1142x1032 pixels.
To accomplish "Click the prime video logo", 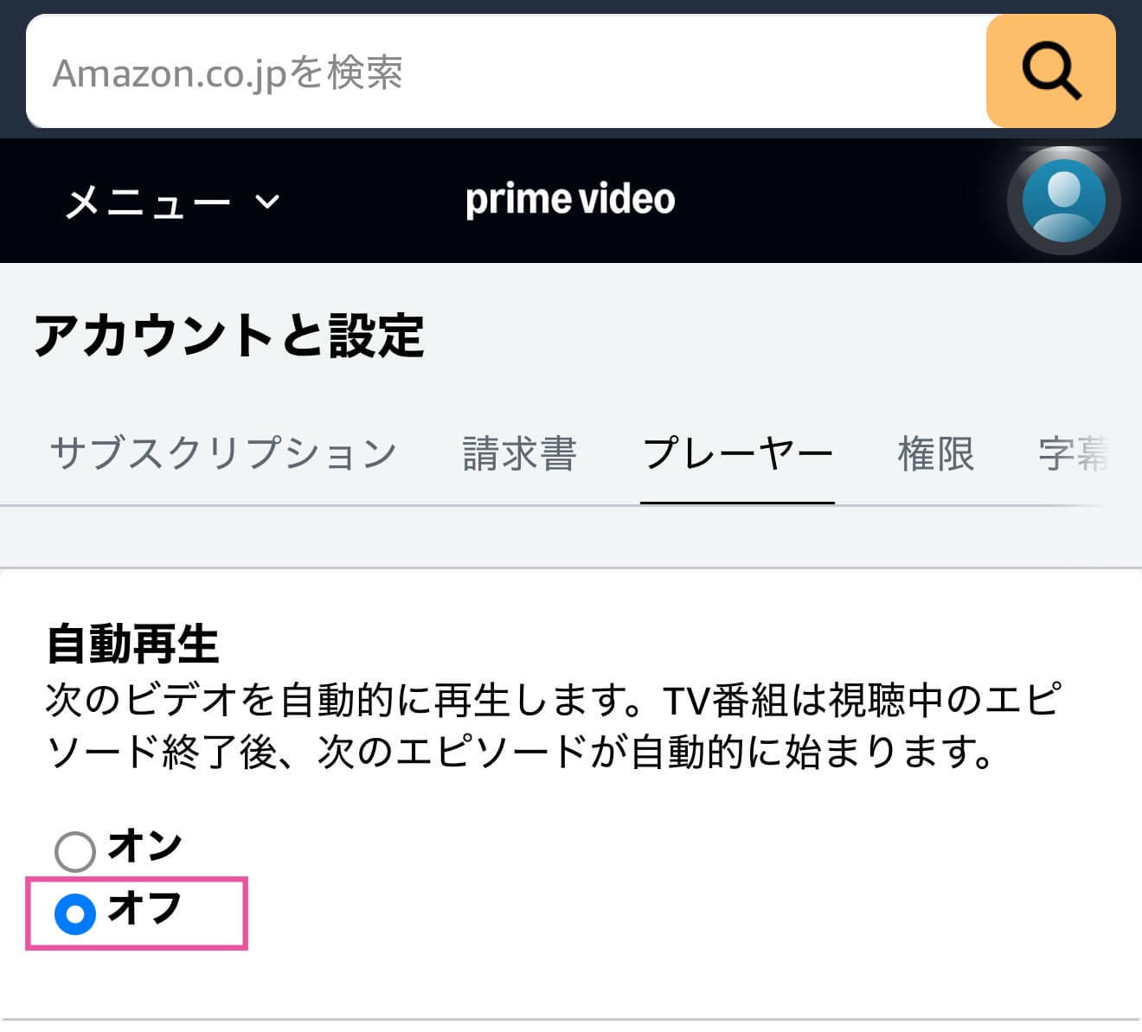I will point(570,200).
